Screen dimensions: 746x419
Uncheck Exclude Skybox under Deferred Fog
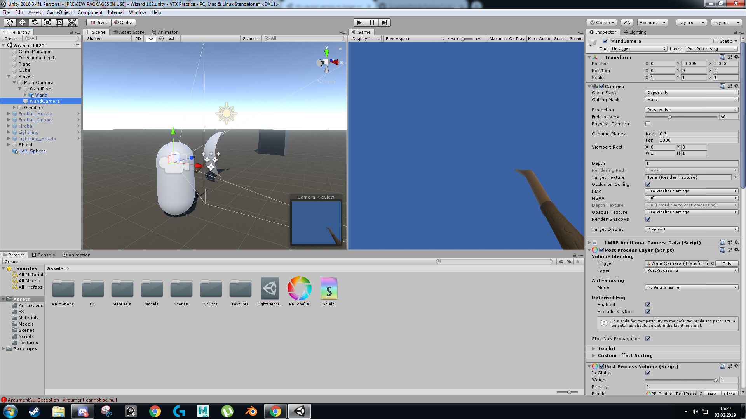pyautogui.click(x=647, y=312)
